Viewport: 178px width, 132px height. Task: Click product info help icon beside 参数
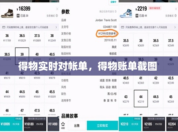tap(116, 12)
